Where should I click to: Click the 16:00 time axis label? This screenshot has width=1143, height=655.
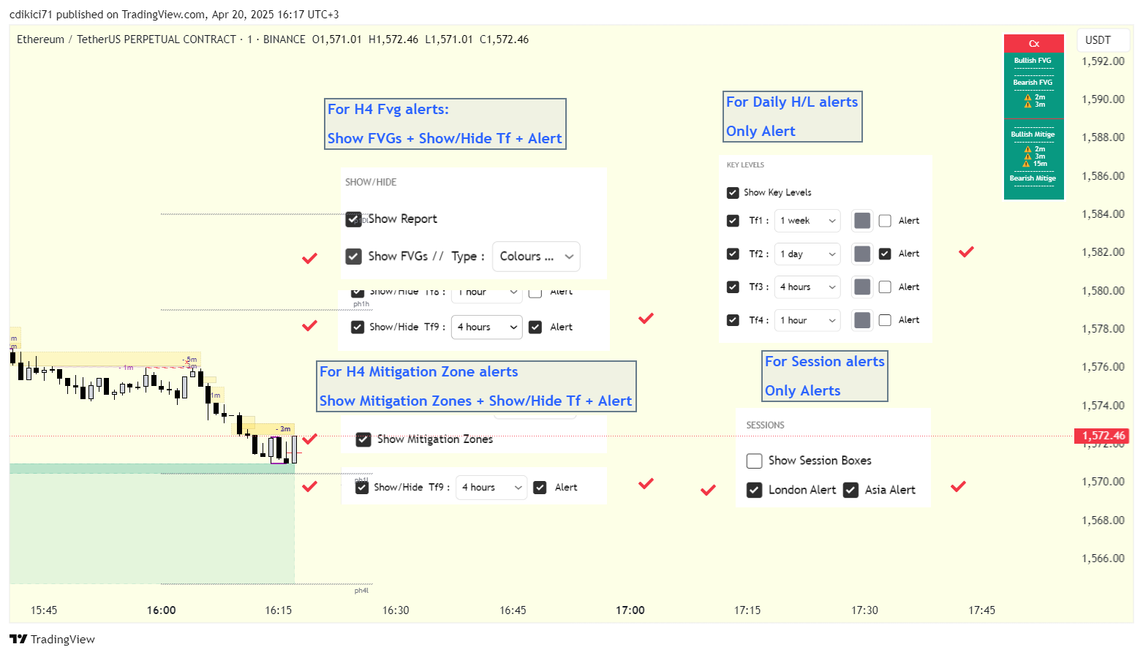[x=161, y=610]
